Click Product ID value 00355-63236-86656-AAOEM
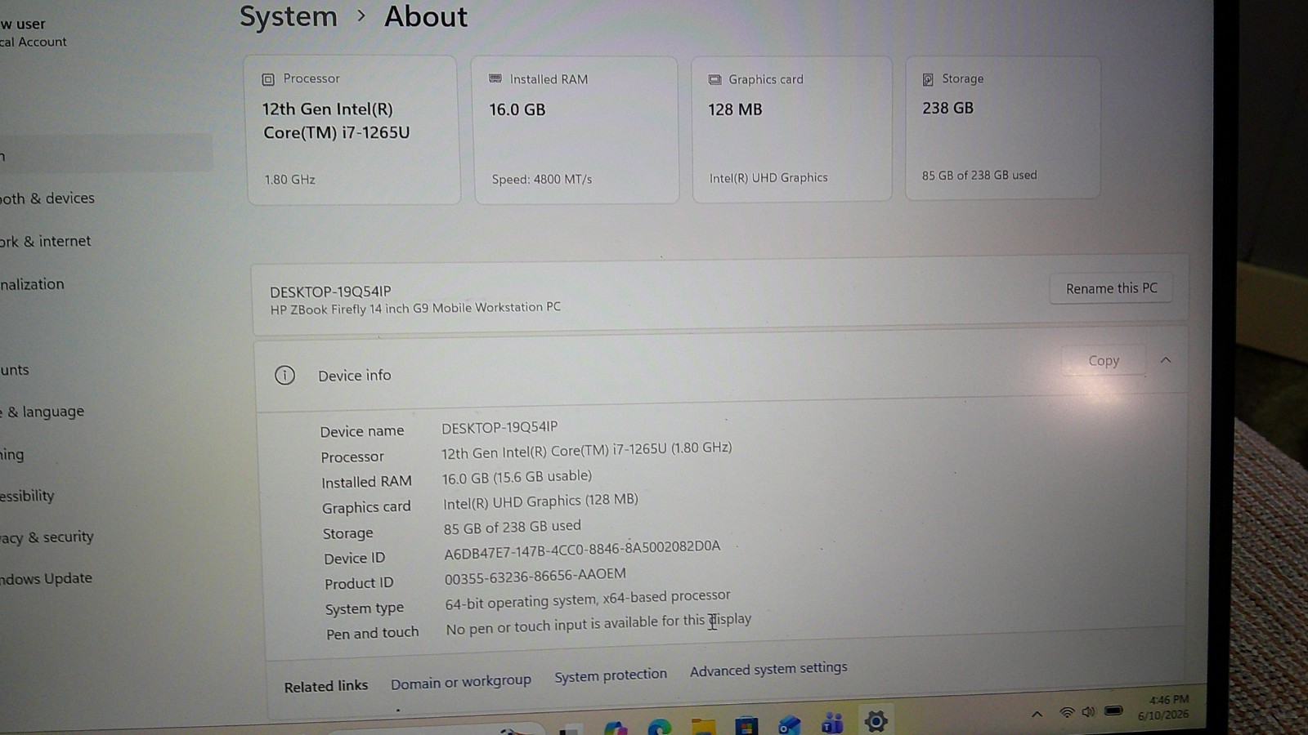Screen dimensions: 1308x735 click(535, 577)
